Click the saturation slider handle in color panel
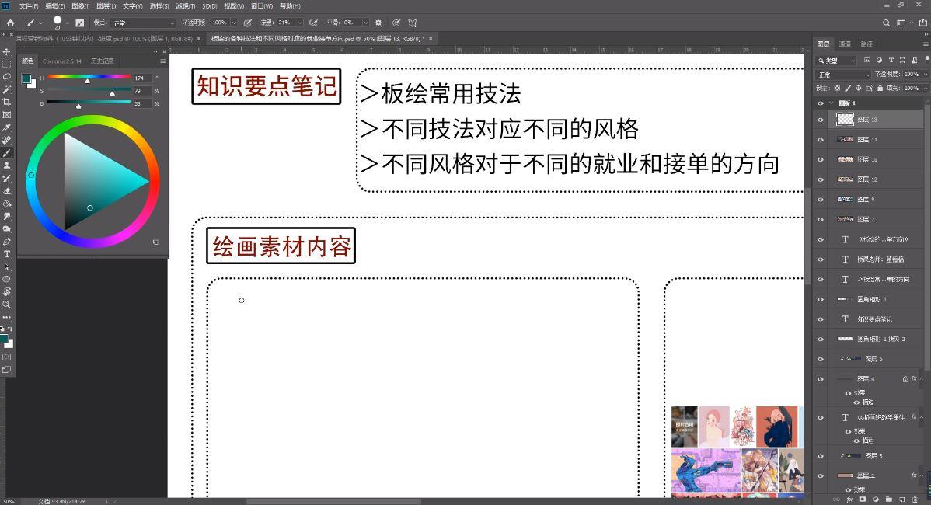 (x=112, y=93)
